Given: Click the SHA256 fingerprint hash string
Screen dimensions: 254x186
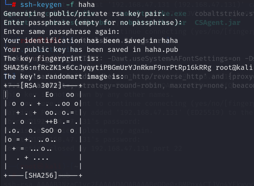Looking at the screenshot, I should [x=107, y=68].
